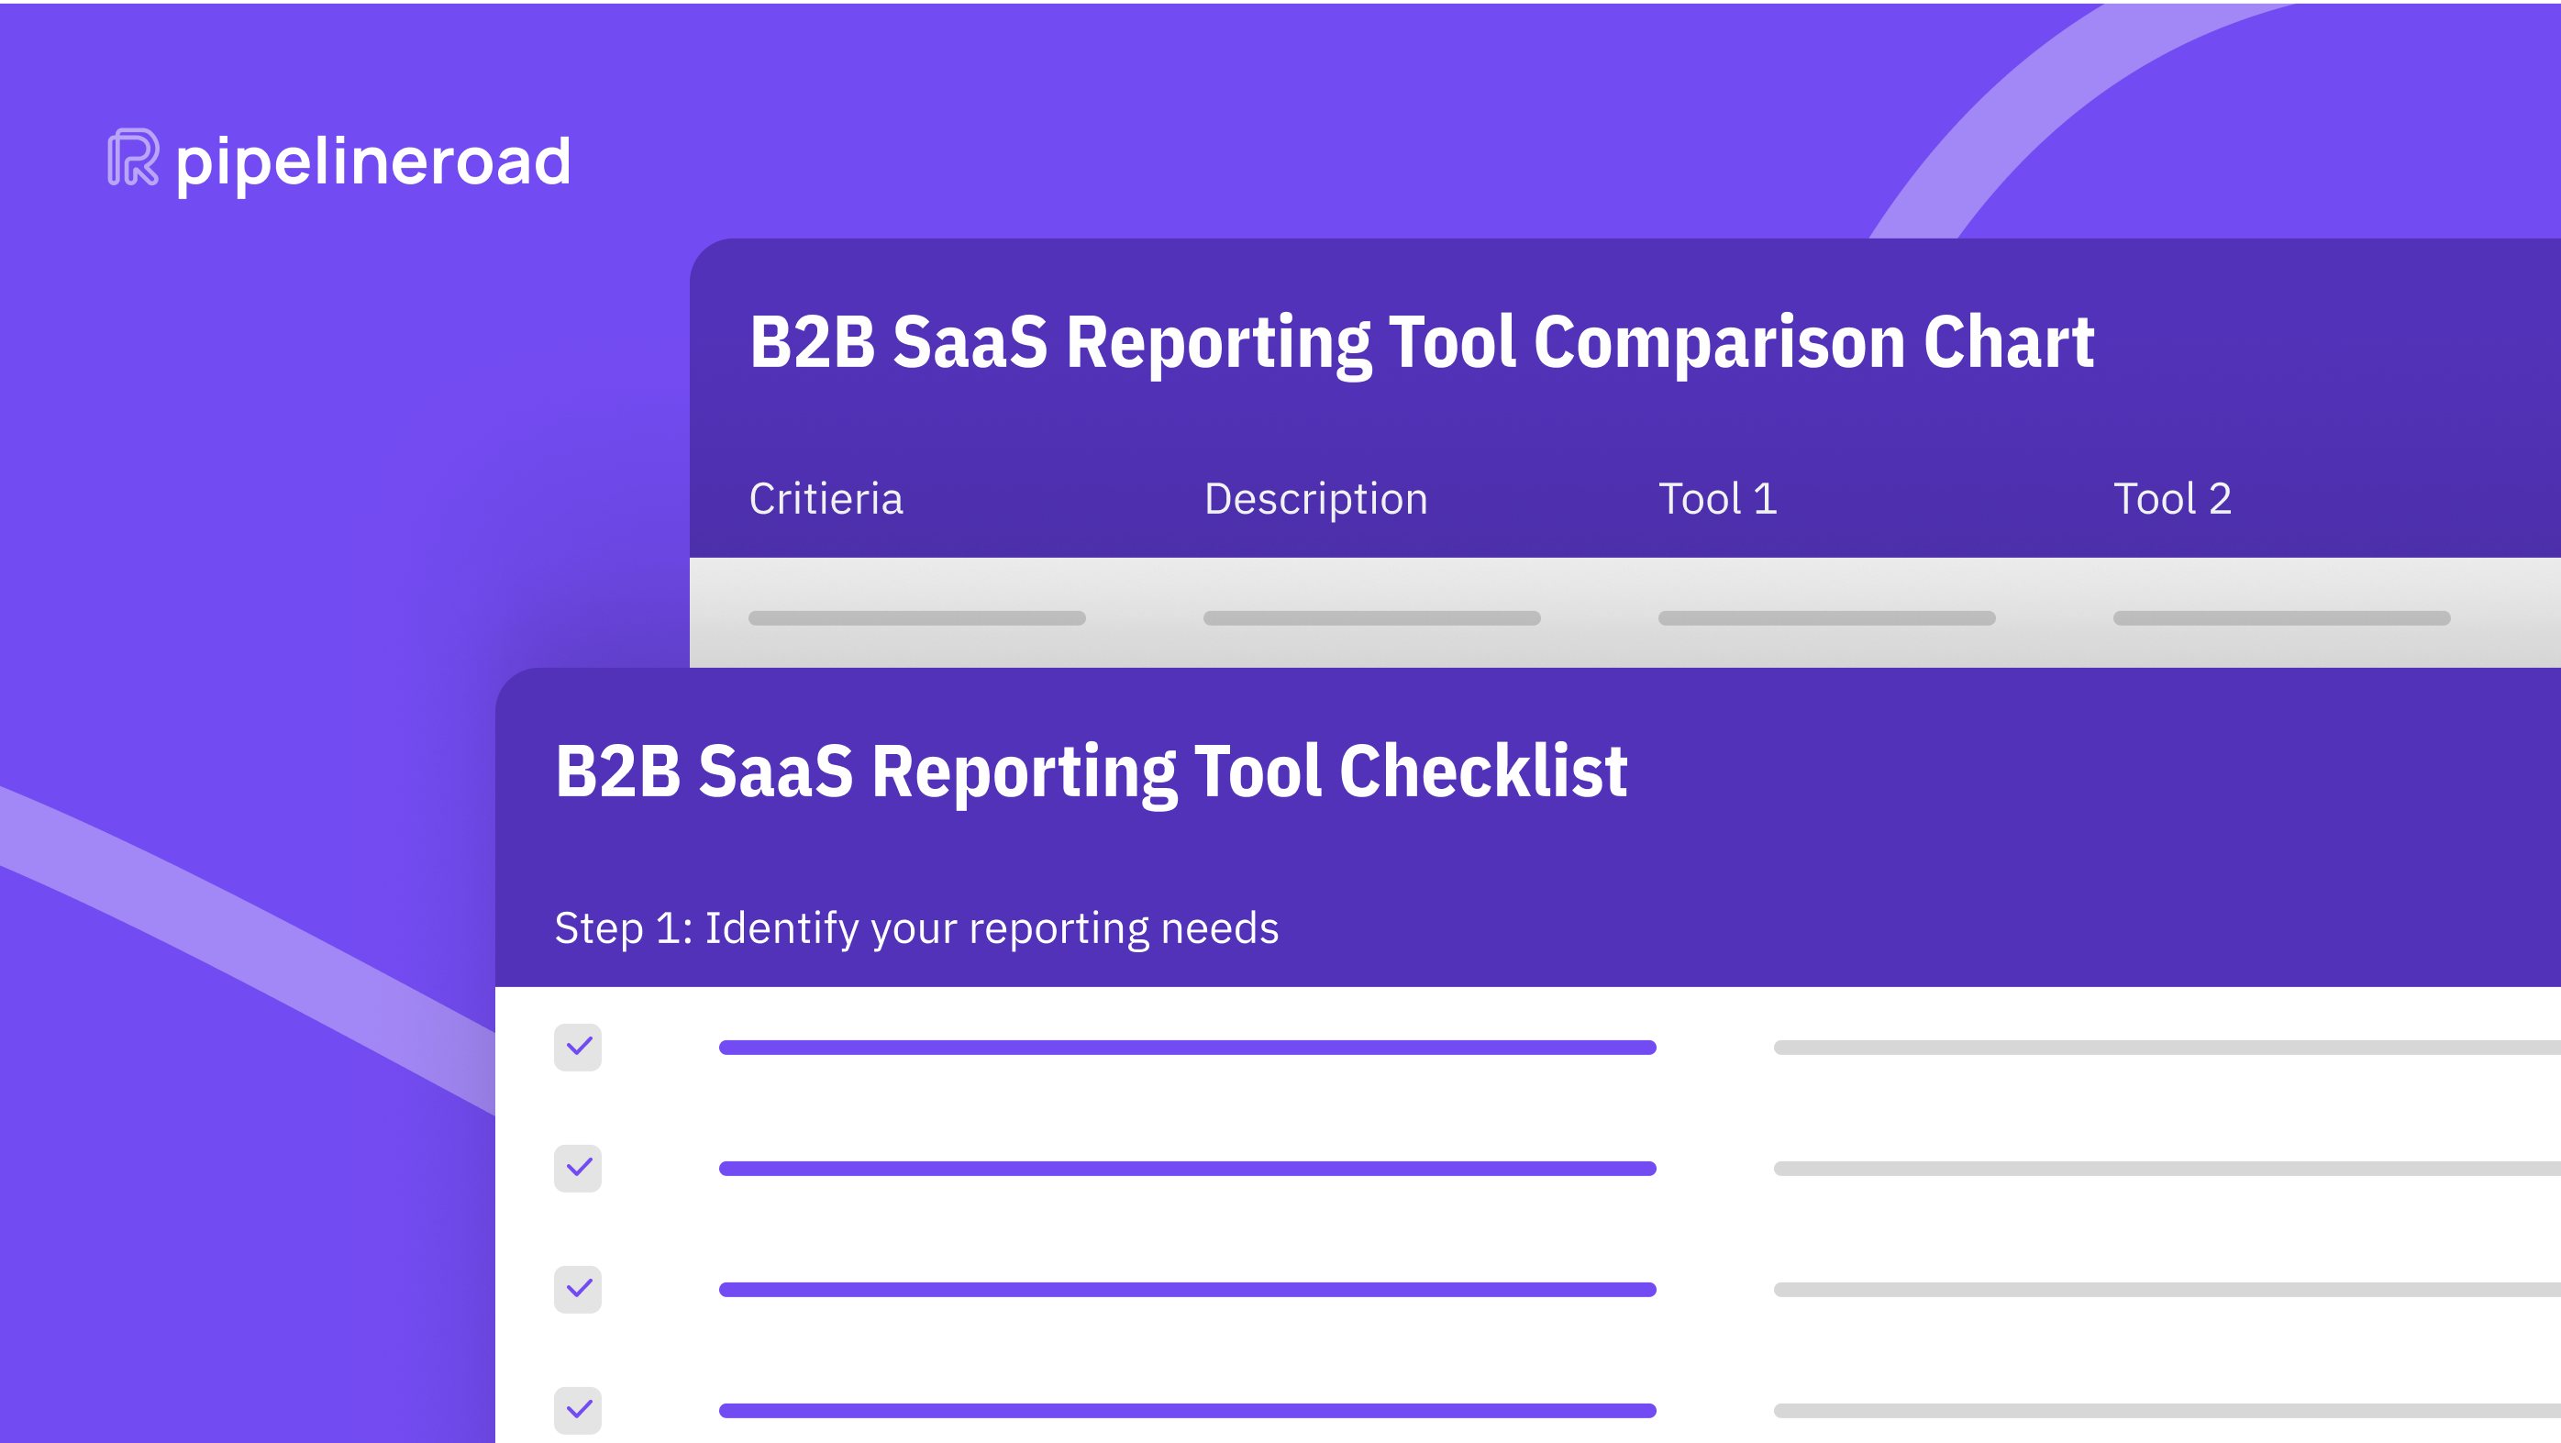Toggle the first checklist checkbox
This screenshot has height=1443, width=2561.
coord(578,1048)
